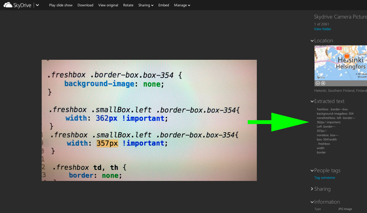Viewport: 367px width, 213px height.
Task: Click the Embed option
Action: (x=164, y=5)
